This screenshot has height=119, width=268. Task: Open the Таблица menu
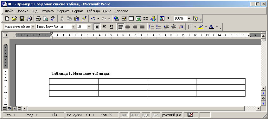(x=93, y=11)
